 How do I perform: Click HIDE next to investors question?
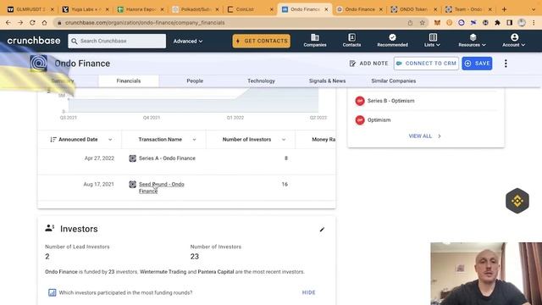pyautogui.click(x=308, y=292)
